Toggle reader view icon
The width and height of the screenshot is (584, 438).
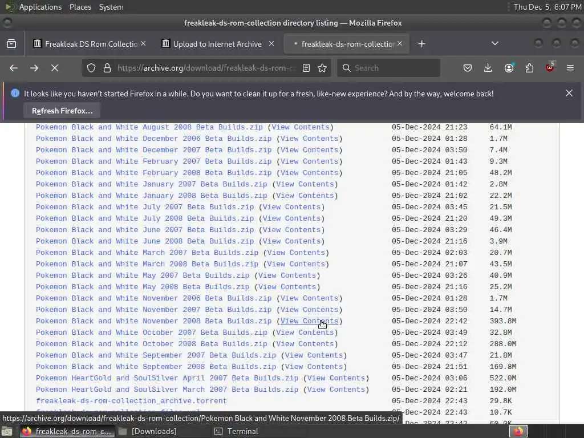(x=306, y=68)
